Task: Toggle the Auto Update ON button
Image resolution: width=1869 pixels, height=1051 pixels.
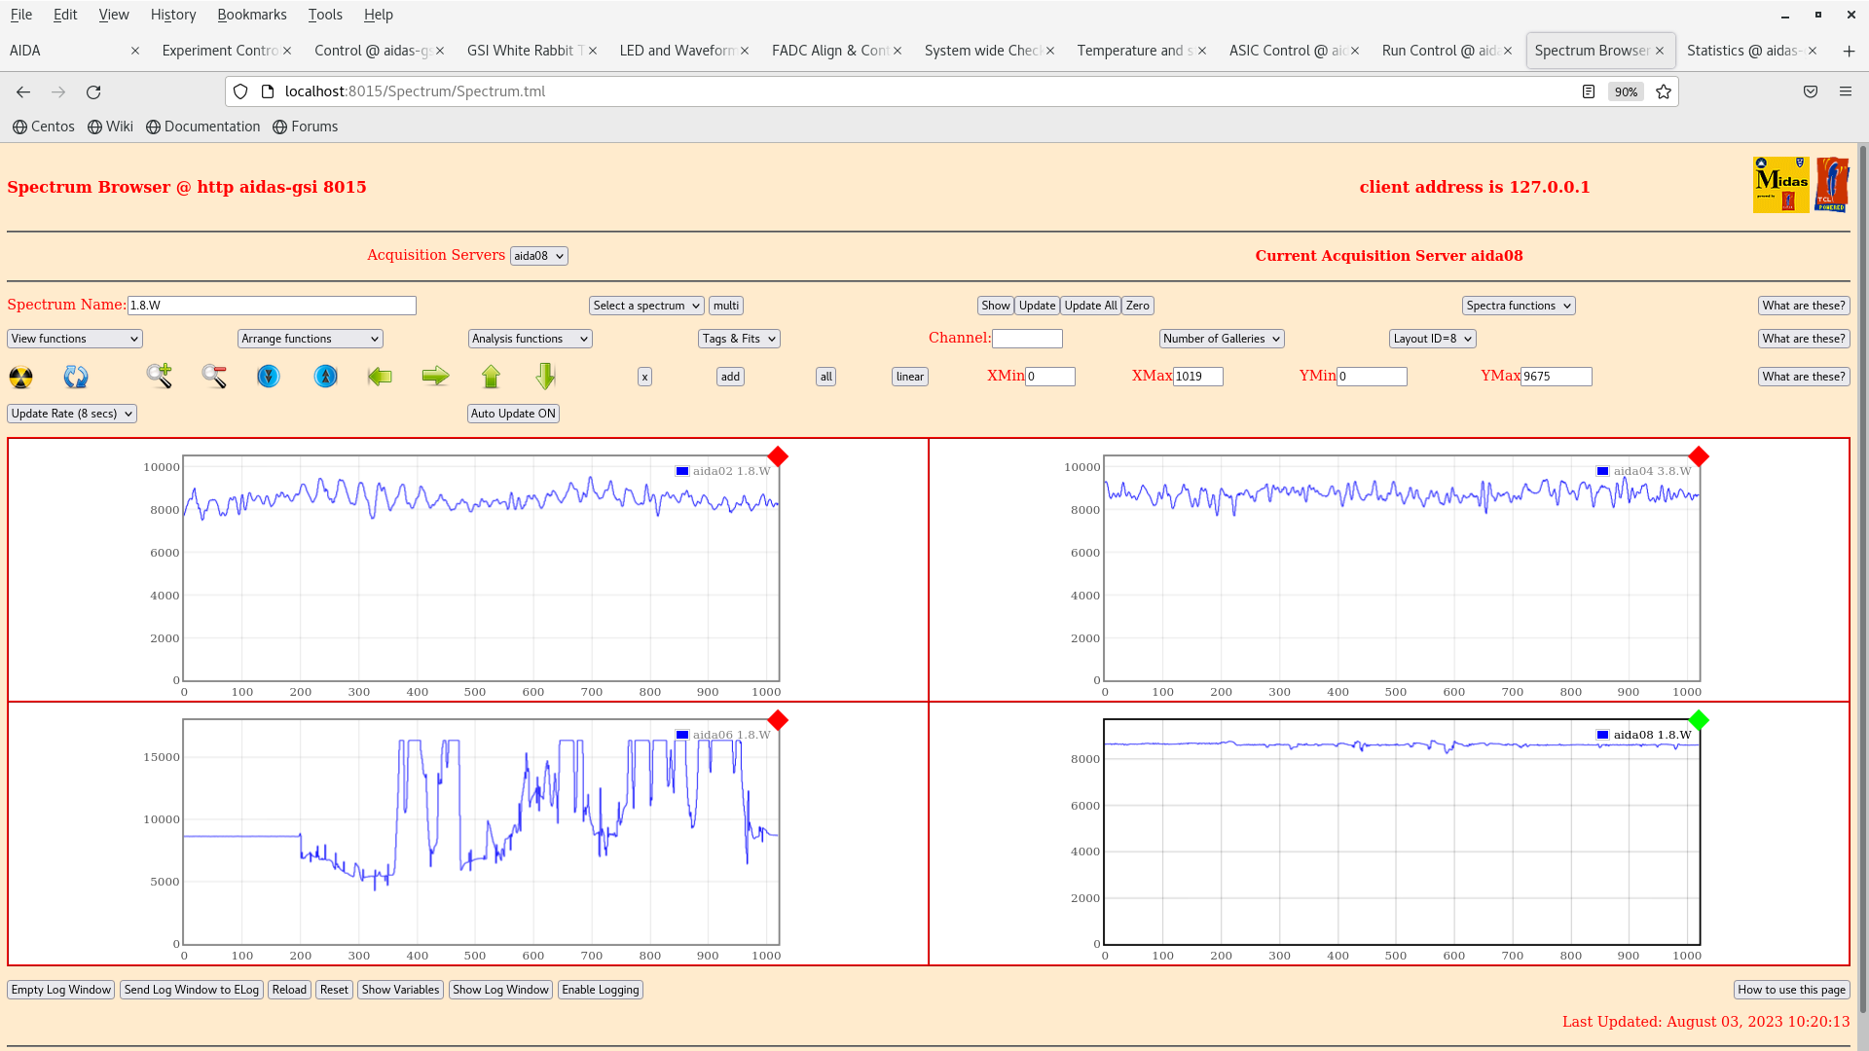Action: [513, 414]
